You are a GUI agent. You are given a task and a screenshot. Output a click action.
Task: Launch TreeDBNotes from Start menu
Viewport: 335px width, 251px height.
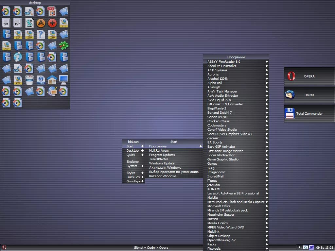point(174,159)
